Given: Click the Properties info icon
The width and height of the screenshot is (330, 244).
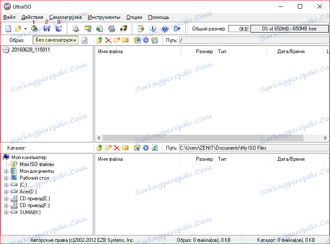Looking at the screenshot, I should (153, 28).
